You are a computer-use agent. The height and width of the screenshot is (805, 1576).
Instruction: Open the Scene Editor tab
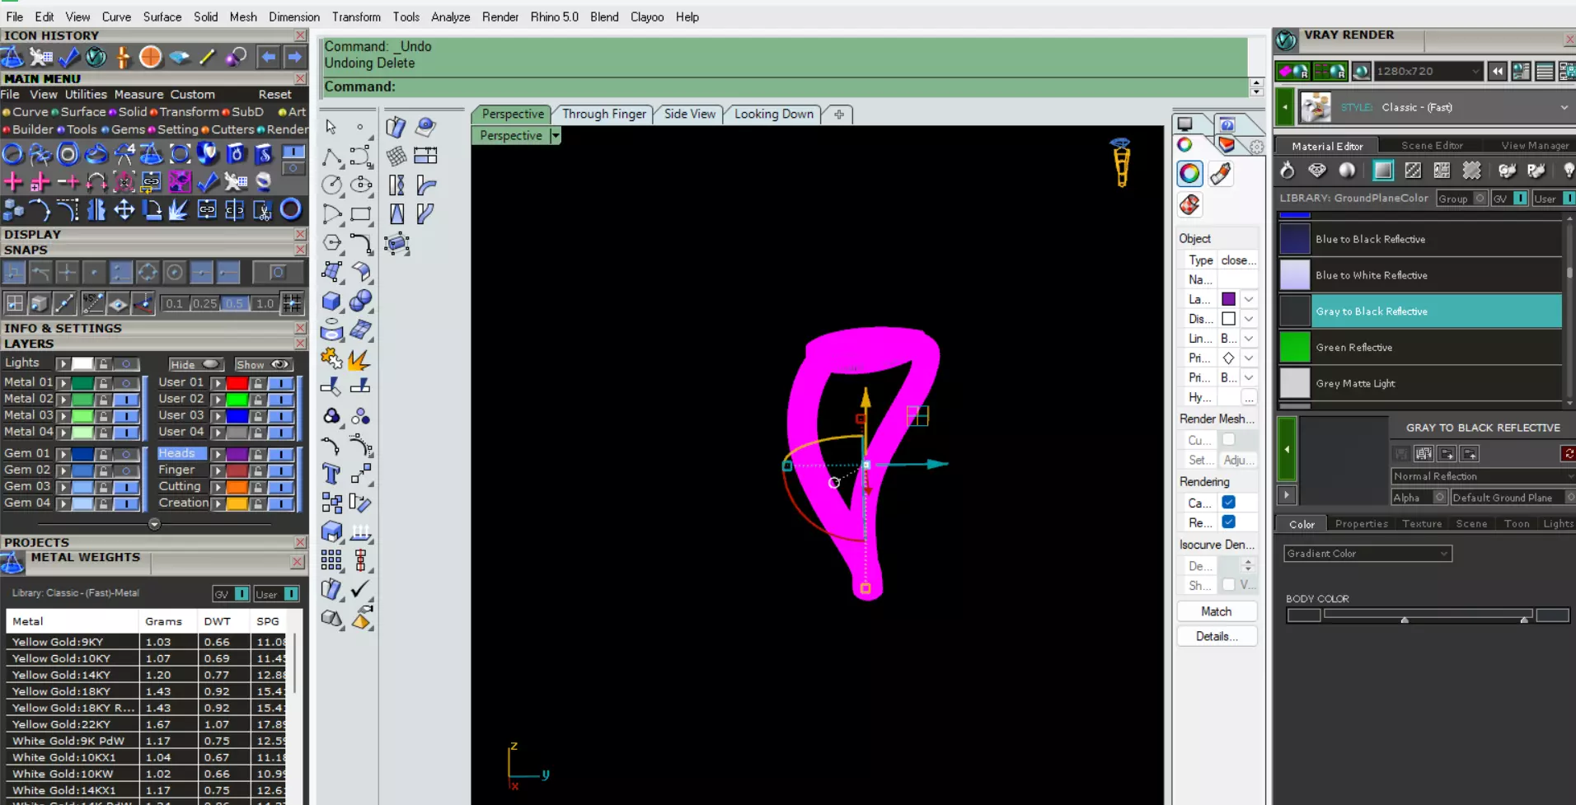click(1432, 146)
